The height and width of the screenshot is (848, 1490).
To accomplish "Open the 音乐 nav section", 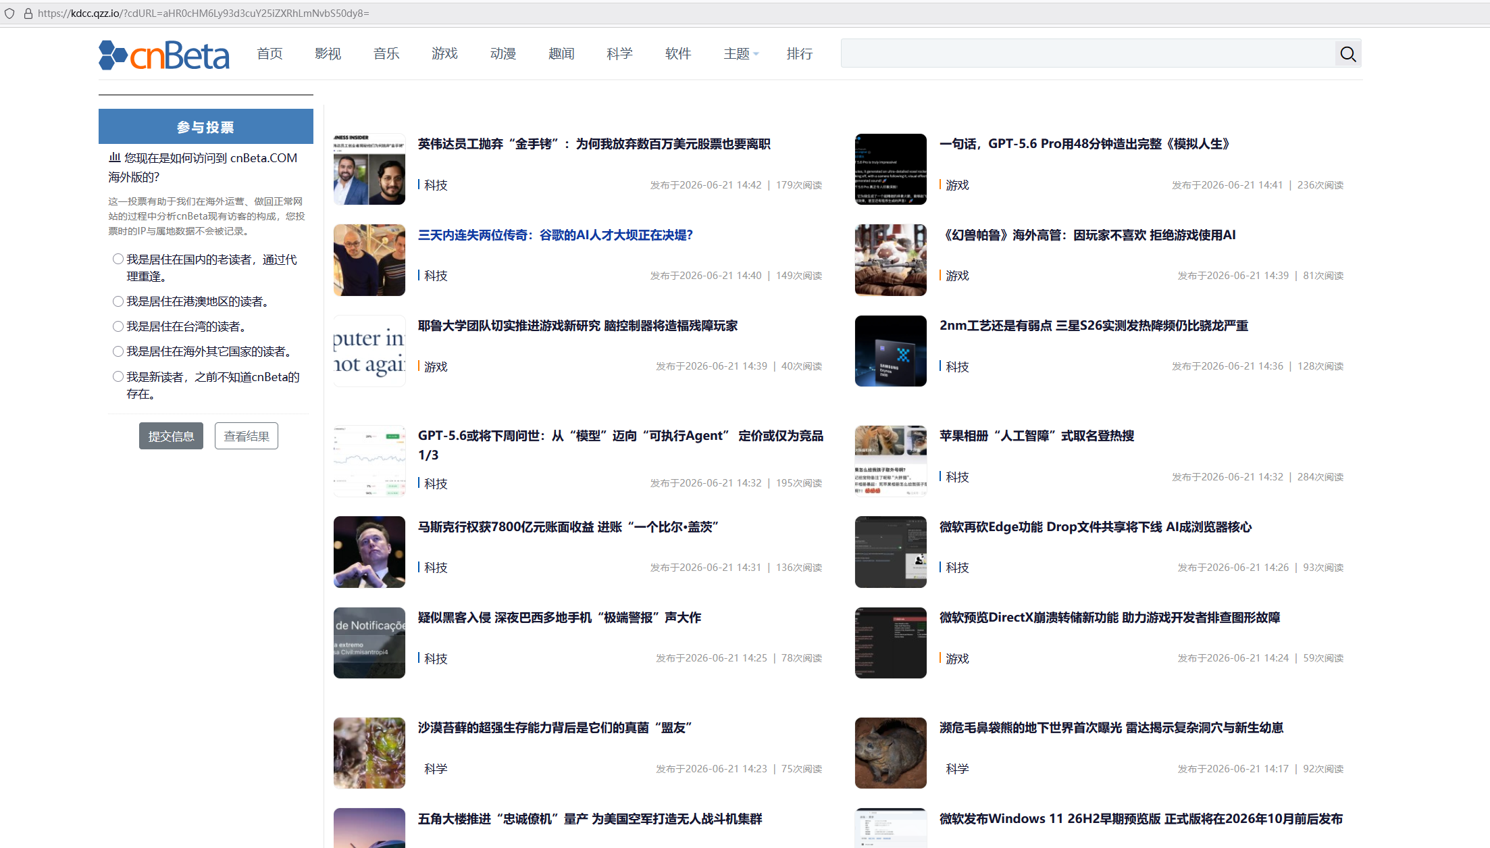I will click(386, 54).
